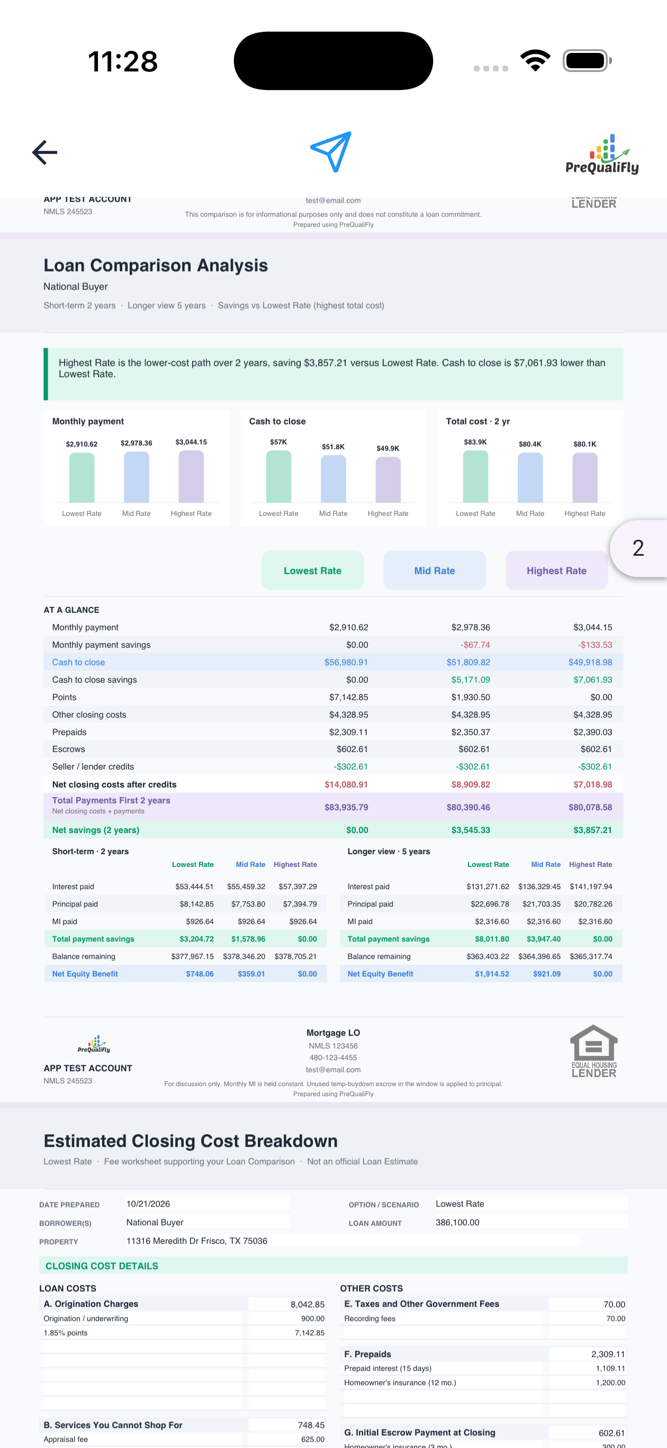Tap the Total Payments First 2 years label
Screen dimensions: 667x1448
pyautogui.click(x=111, y=800)
